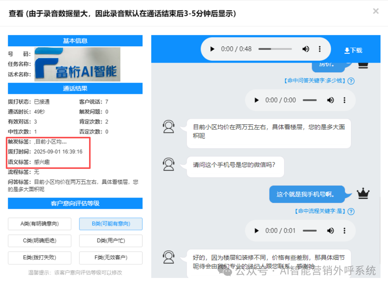Mute the 0:00 / 0:00 audio clip
Image resolution: width=388 pixels, height=286 pixels.
330,100
